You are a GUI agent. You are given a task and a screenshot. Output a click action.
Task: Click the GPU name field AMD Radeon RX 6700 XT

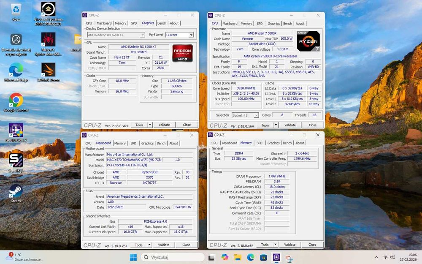138,47
